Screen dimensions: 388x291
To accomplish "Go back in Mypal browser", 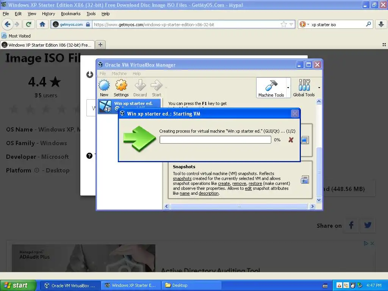I will point(8,24).
